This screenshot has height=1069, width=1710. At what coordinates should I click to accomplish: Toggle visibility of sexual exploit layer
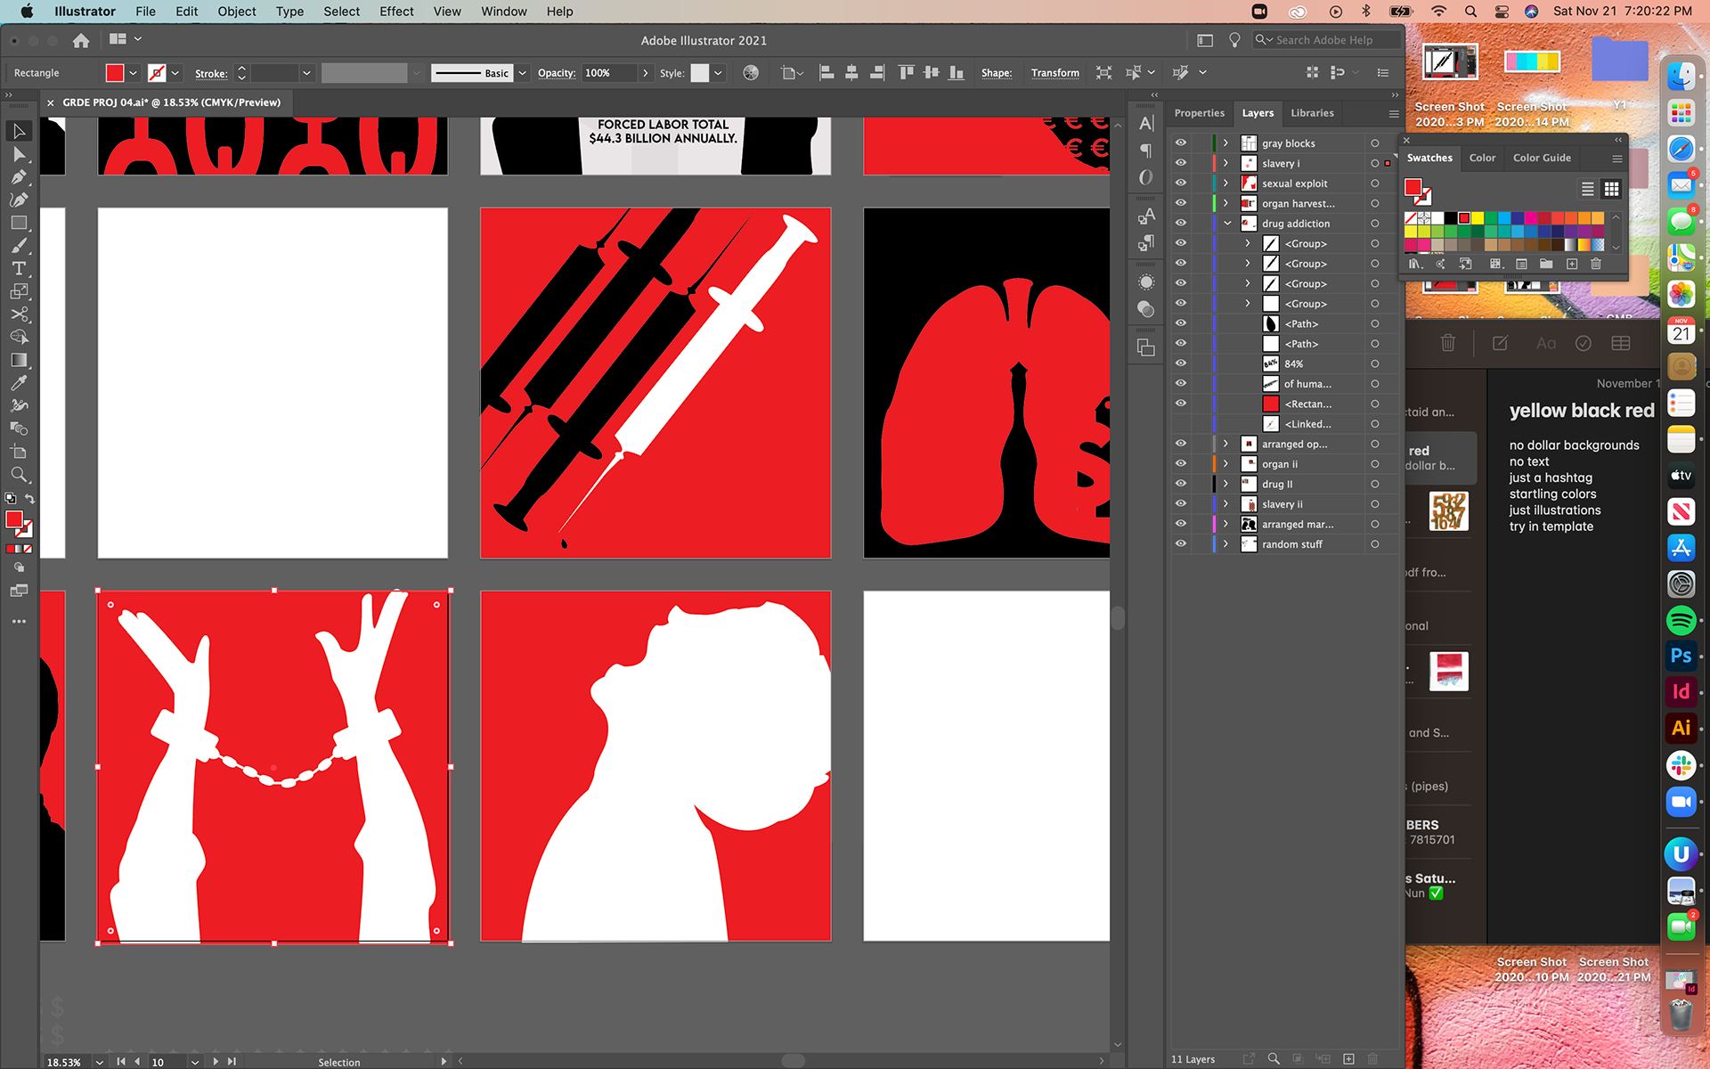[x=1180, y=183]
